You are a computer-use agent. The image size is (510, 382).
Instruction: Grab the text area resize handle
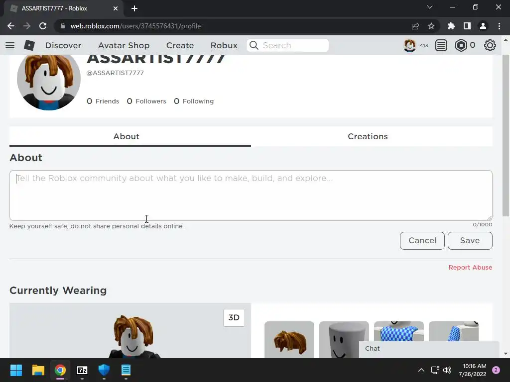pyautogui.click(x=490, y=218)
